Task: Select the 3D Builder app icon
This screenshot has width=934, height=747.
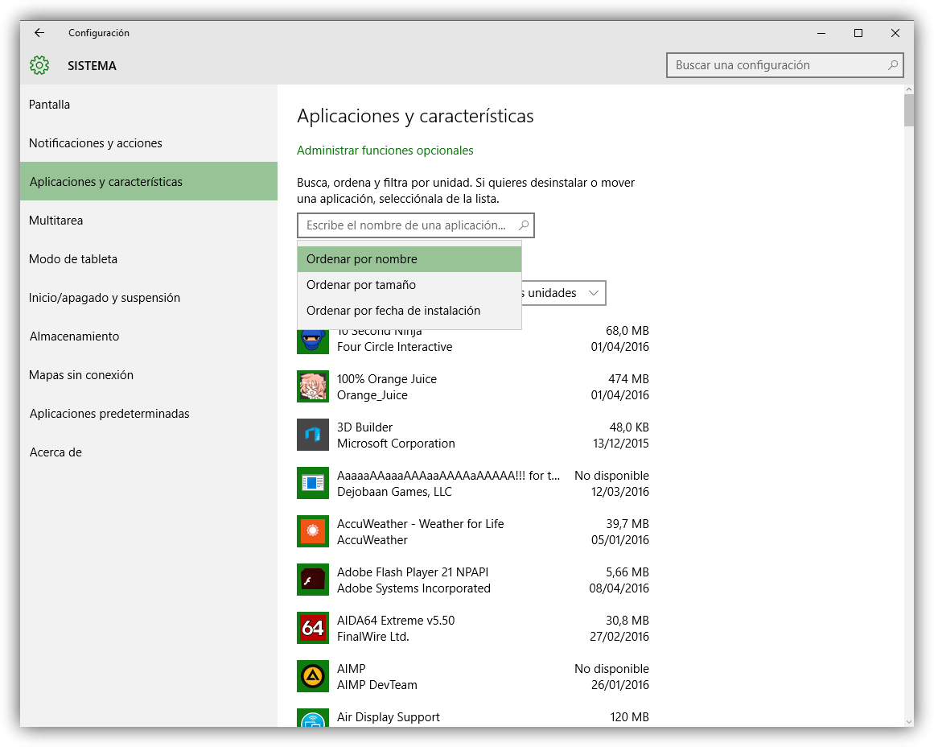Action: [x=313, y=435]
